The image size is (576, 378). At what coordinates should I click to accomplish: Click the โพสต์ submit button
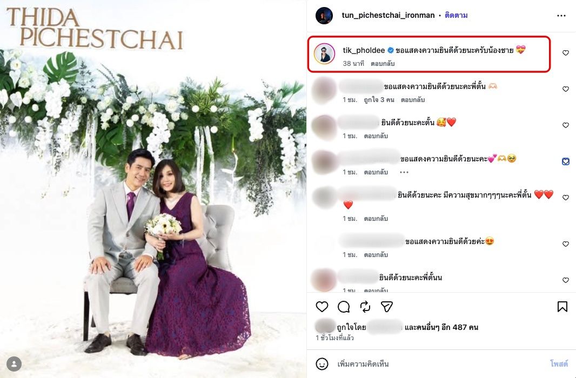point(559,363)
